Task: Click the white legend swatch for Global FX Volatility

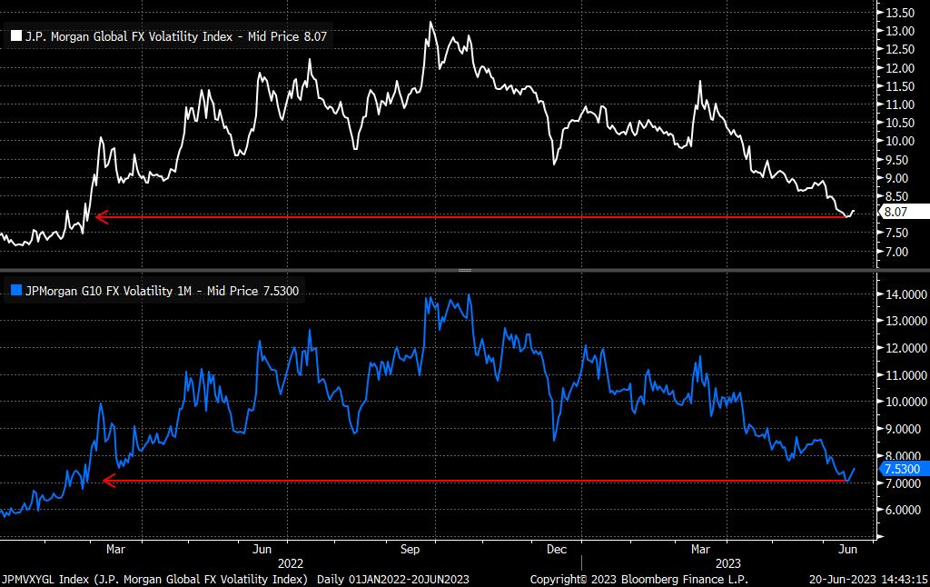Action: [16, 36]
